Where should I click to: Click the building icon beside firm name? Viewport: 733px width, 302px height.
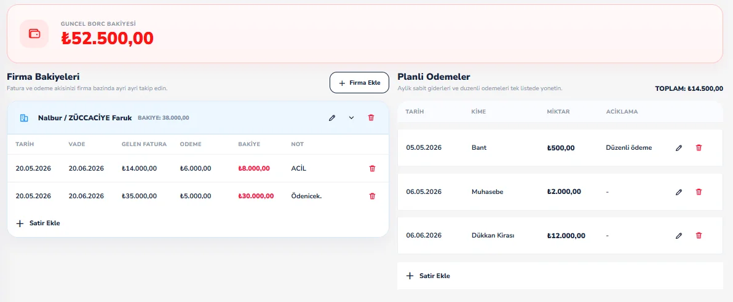[x=24, y=118]
